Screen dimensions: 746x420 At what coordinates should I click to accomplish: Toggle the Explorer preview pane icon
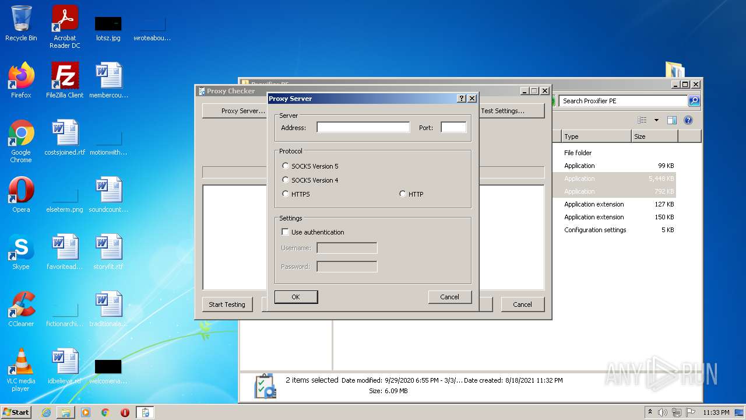point(672,120)
